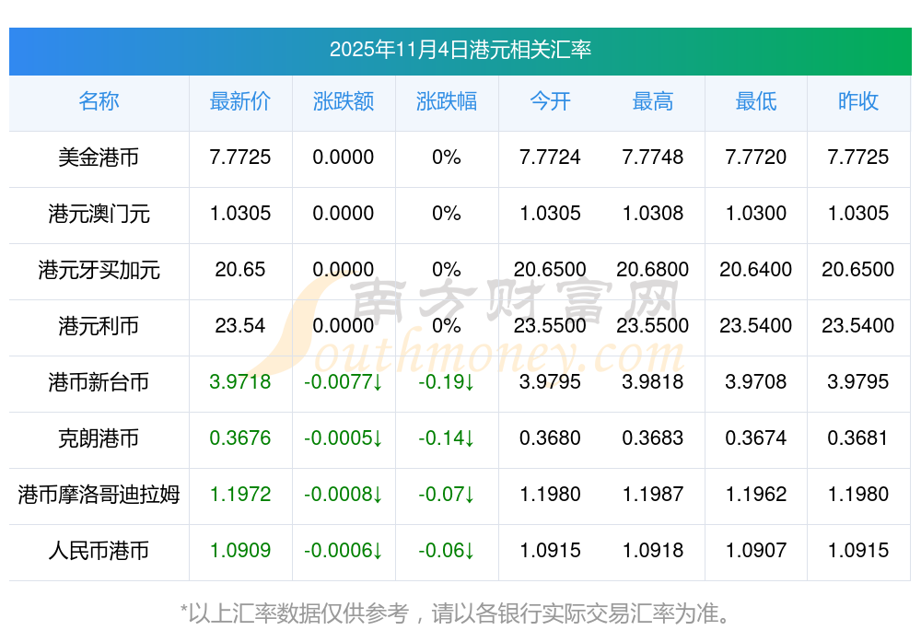
Task: Click the 名称 column header
Action: (x=99, y=101)
